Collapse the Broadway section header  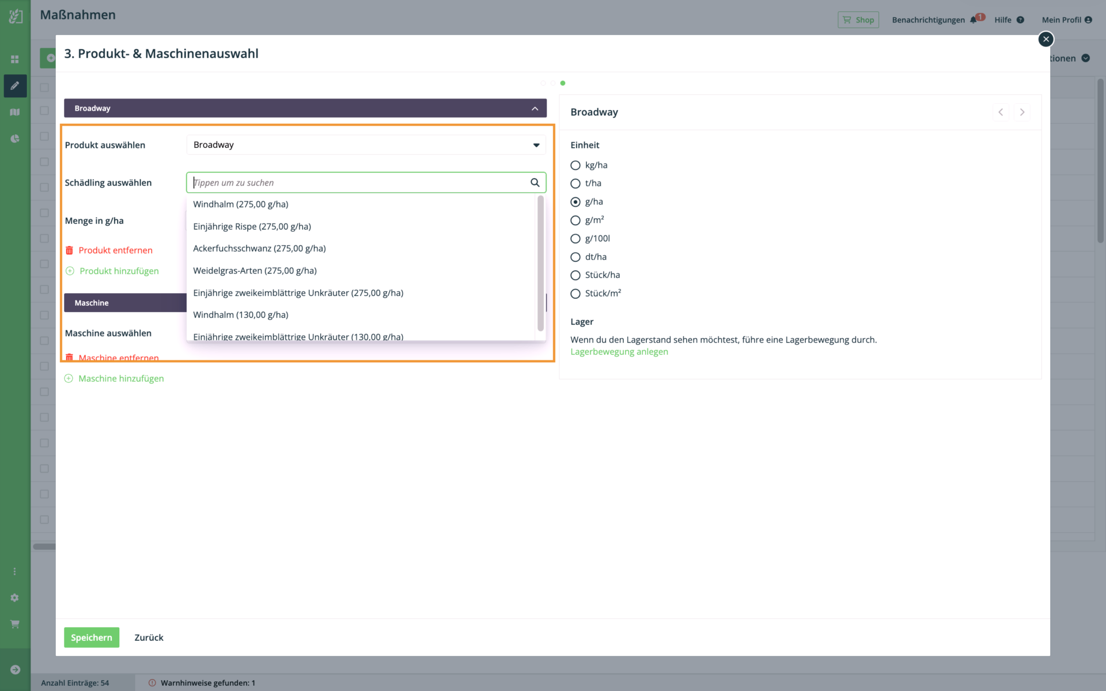(305, 108)
